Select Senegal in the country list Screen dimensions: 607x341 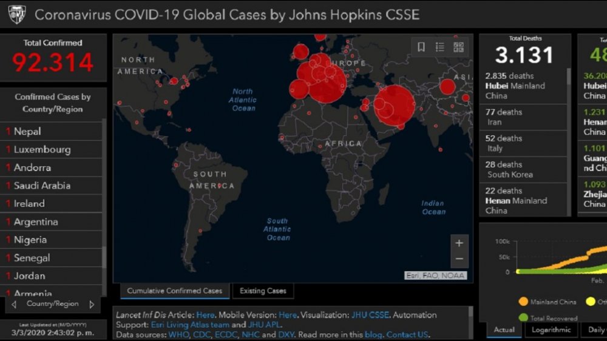click(51, 258)
